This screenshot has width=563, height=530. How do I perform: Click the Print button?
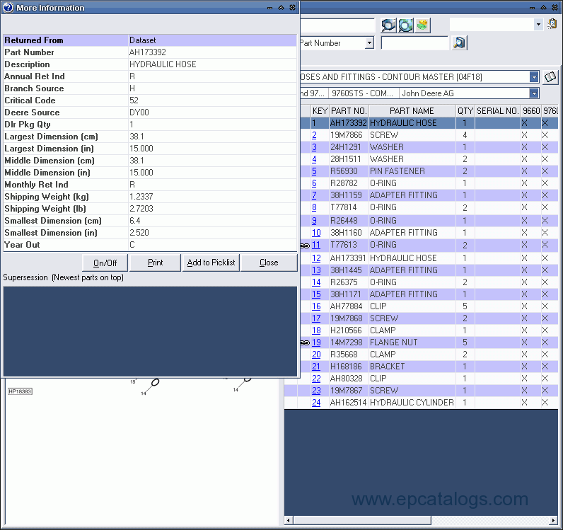pyautogui.click(x=155, y=263)
